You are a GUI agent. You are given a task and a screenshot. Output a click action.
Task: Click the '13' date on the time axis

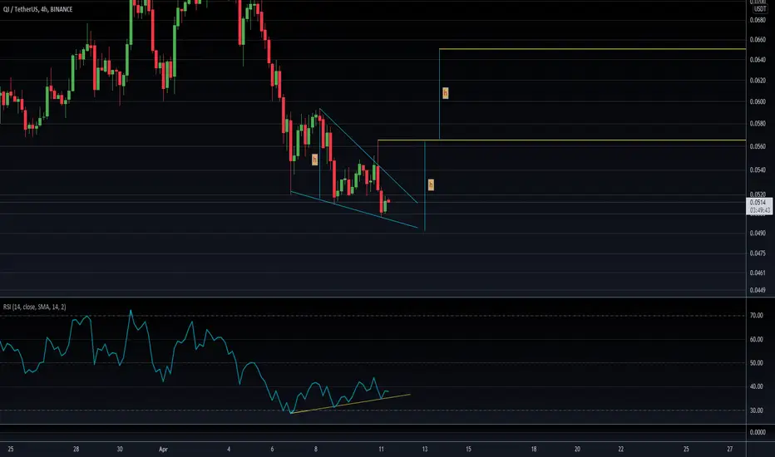click(x=425, y=449)
